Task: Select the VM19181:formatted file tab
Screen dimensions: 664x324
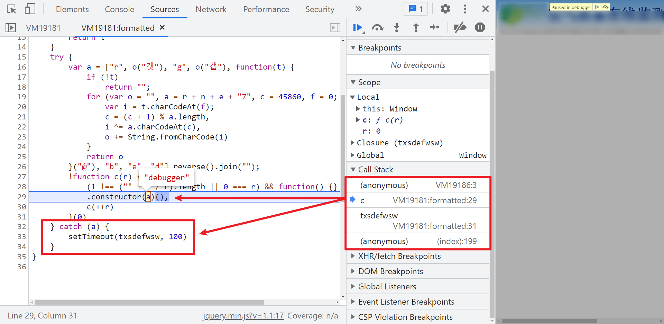Action: click(118, 28)
